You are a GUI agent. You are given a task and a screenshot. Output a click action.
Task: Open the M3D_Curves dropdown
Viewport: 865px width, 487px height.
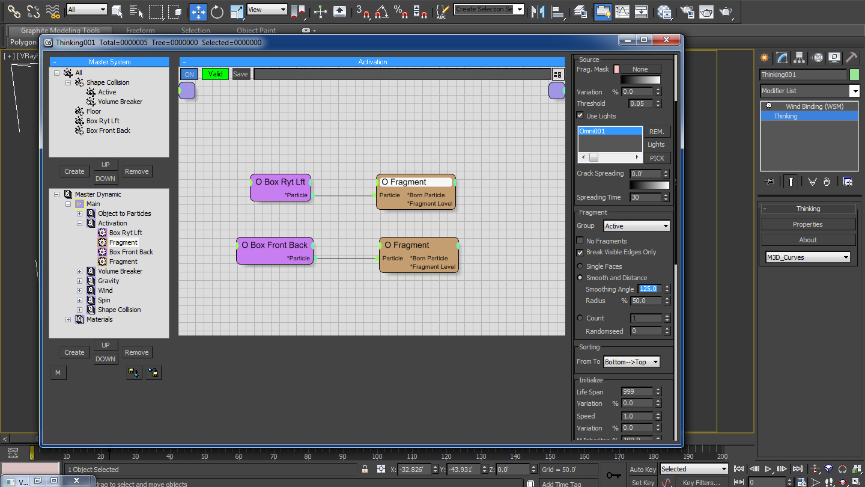[808, 257]
